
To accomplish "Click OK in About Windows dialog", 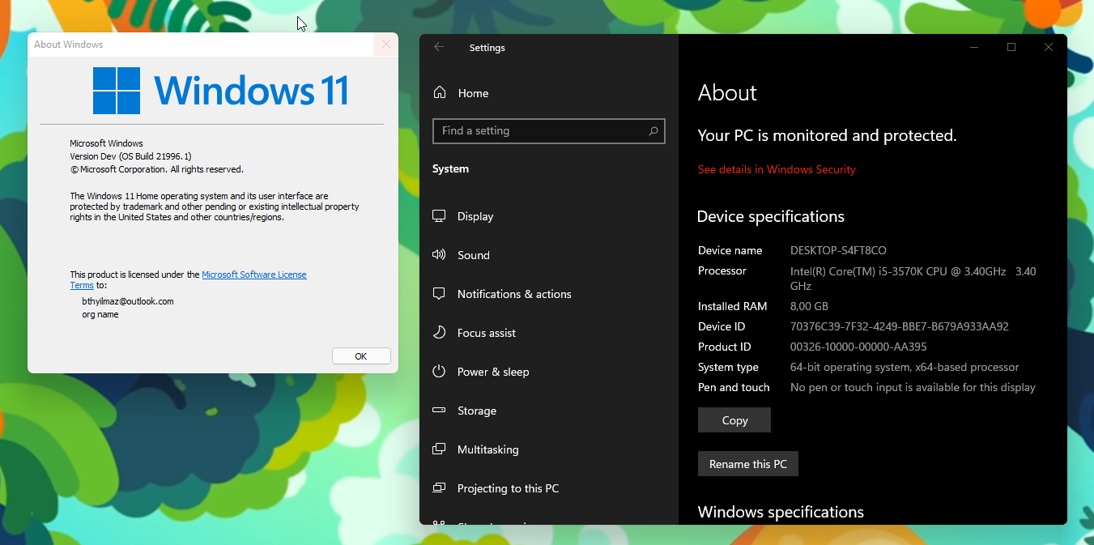I will tap(361, 356).
